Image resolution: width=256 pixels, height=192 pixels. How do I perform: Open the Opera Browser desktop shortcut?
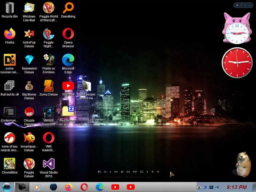68,38
